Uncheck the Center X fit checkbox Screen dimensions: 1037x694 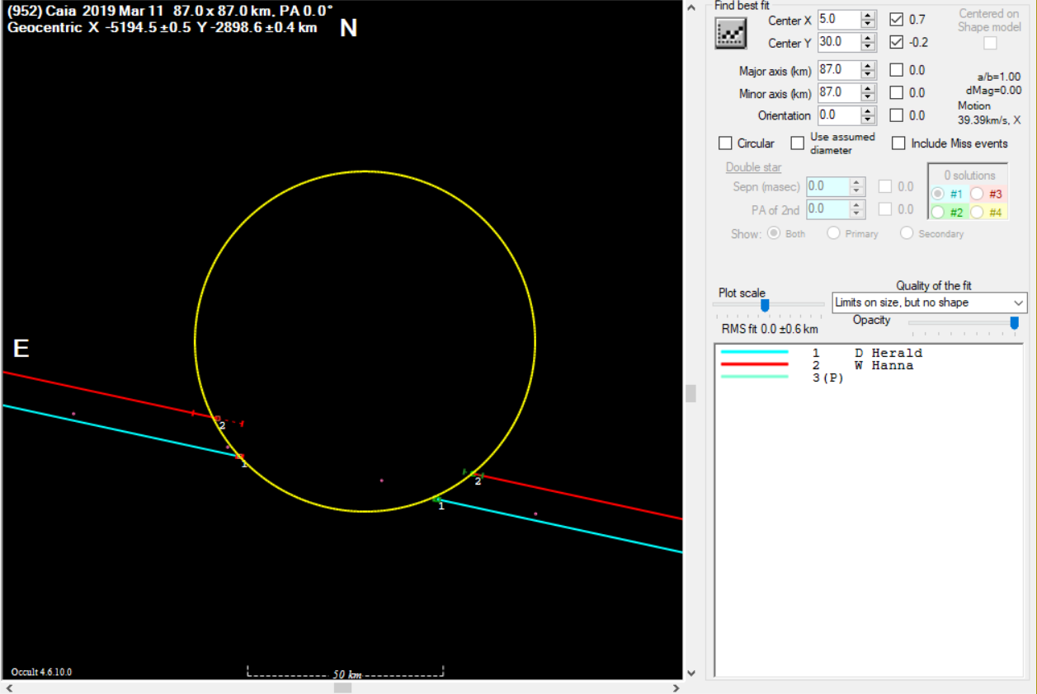click(x=897, y=20)
